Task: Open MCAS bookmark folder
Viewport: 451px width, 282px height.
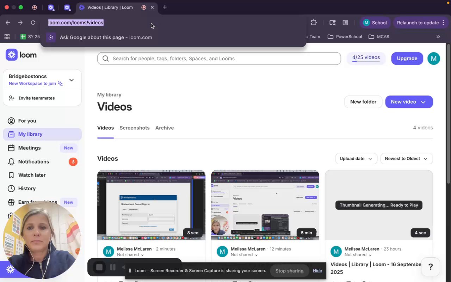Action: pyautogui.click(x=379, y=37)
